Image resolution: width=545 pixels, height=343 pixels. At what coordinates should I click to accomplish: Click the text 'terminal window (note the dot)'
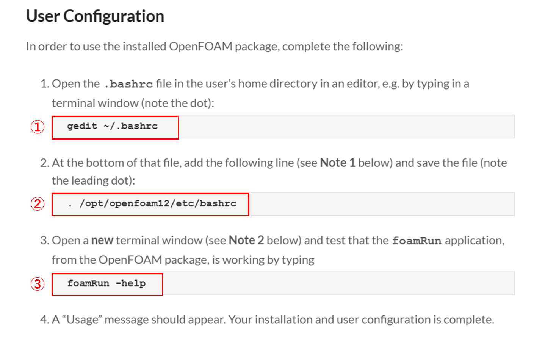(x=133, y=103)
